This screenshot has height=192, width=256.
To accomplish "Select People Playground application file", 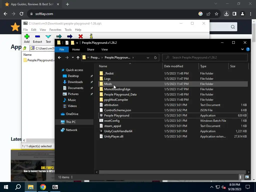I will [173, 115].
